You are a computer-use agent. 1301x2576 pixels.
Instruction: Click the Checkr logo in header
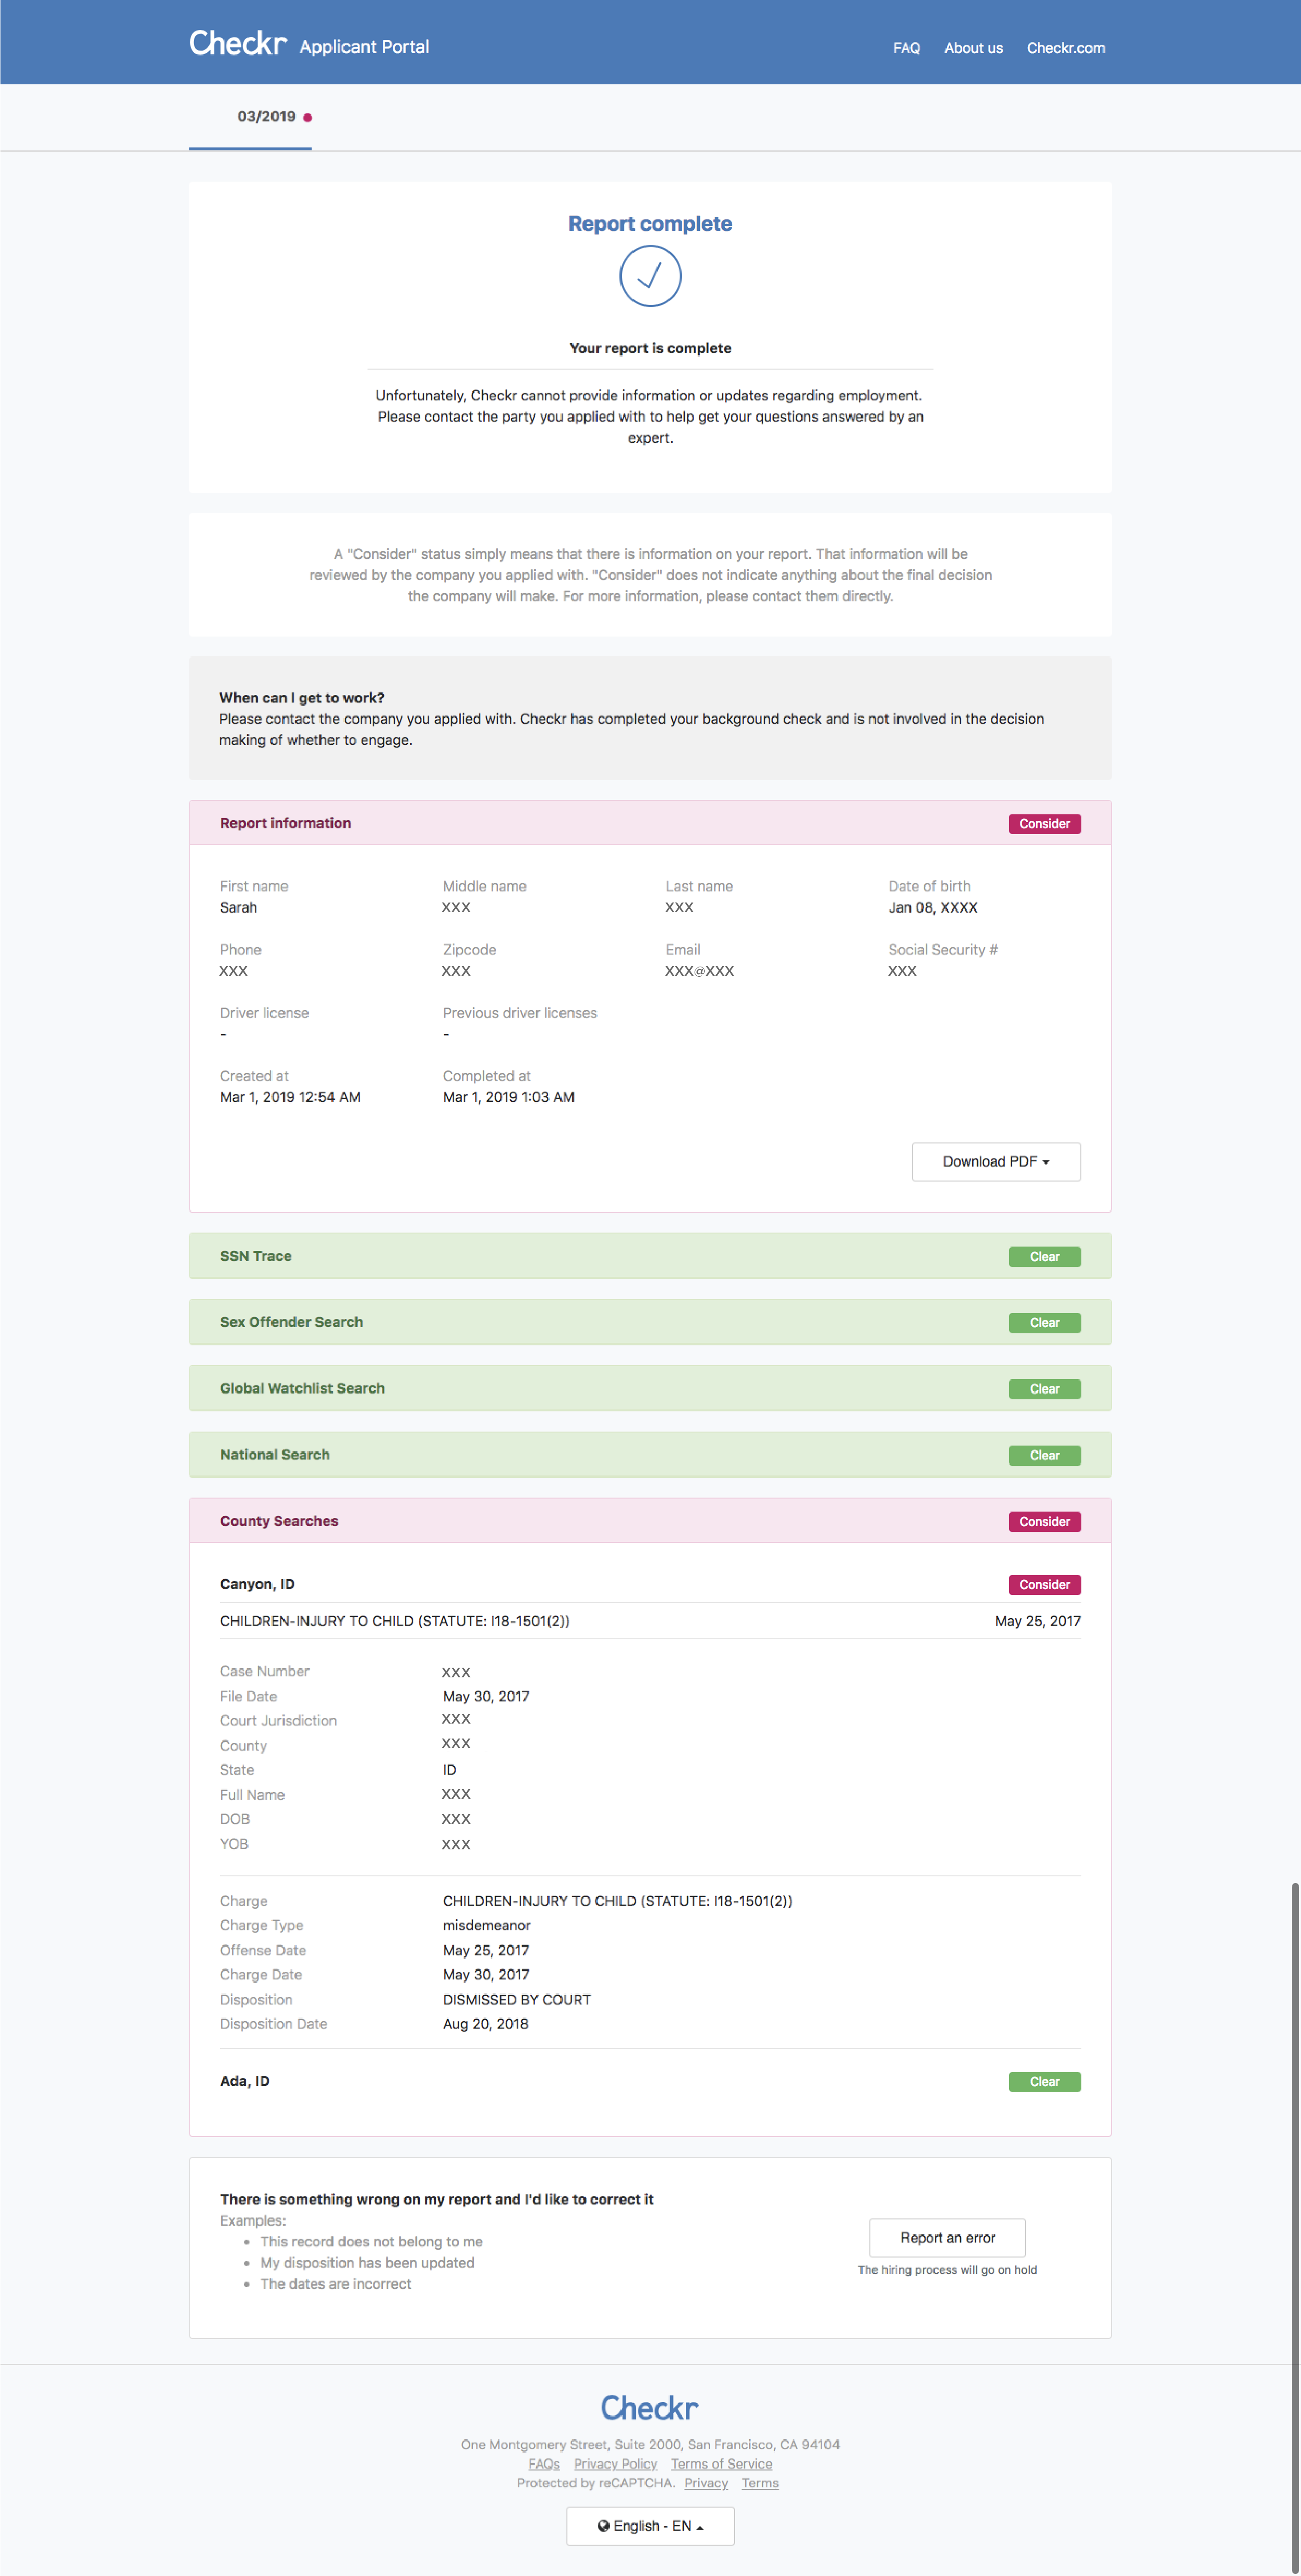point(238,44)
